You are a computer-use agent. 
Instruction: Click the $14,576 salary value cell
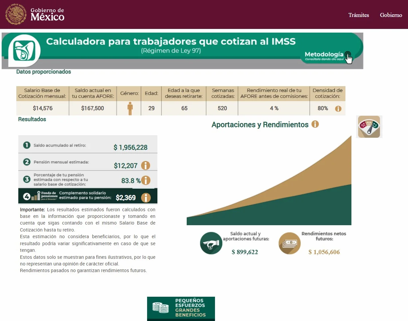43,108
